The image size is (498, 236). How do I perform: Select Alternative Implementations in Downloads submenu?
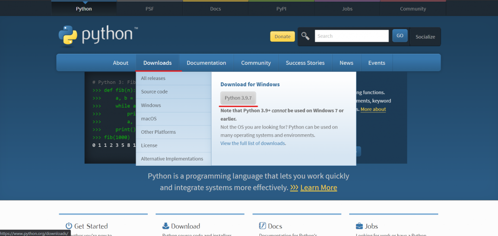[x=174, y=159]
